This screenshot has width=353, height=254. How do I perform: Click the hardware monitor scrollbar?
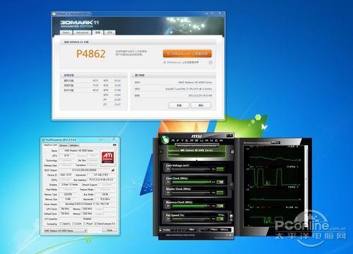306,186
